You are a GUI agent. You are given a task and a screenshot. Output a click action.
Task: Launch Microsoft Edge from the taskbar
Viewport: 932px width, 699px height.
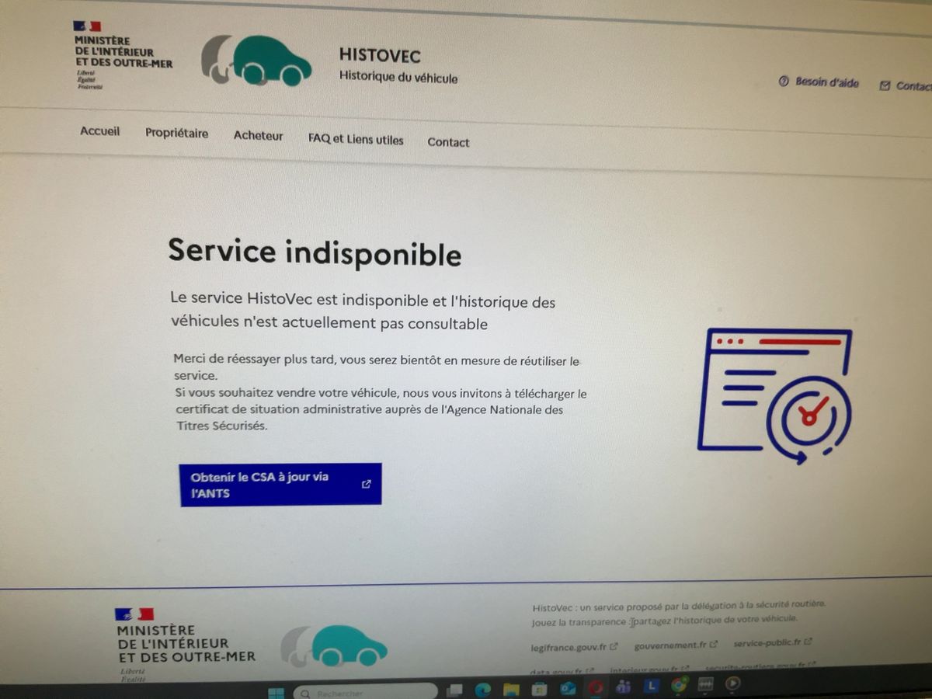482,690
